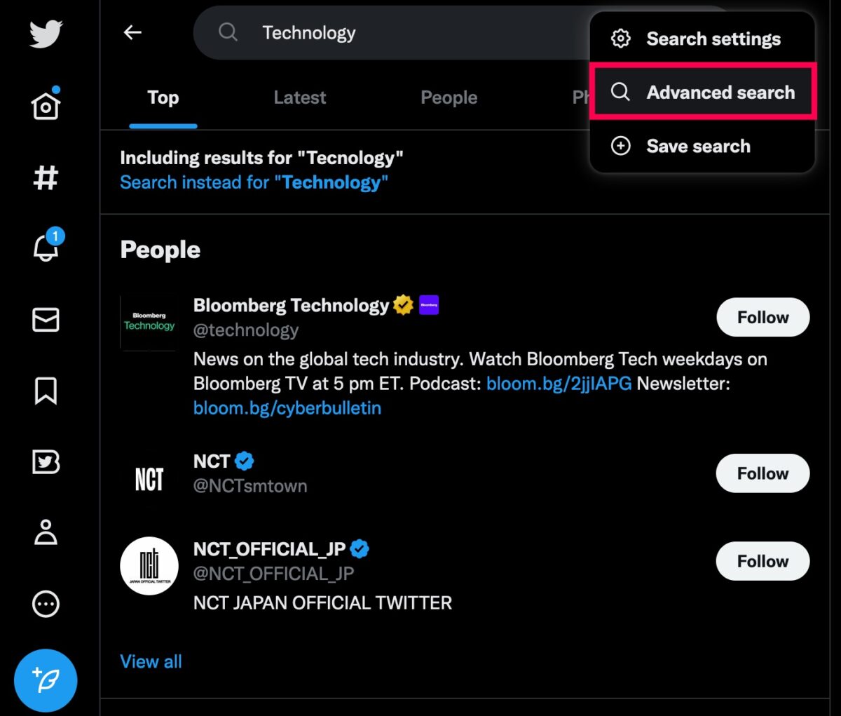Click the blue compose Tweet button

click(x=46, y=680)
